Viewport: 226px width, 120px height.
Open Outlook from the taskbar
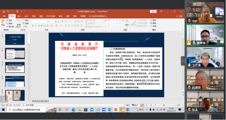pyautogui.click(x=110, y=110)
